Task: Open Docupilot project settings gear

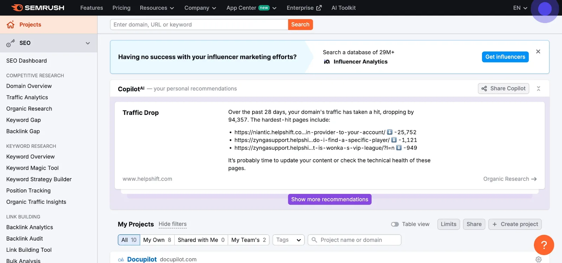Action: 538,259
